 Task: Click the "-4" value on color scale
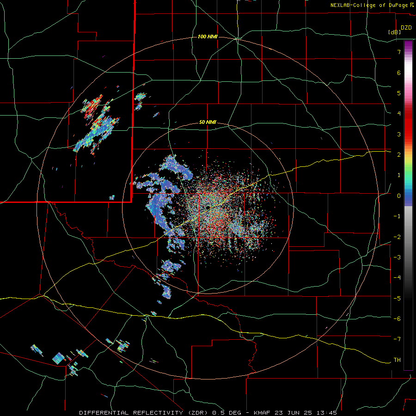click(397, 278)
